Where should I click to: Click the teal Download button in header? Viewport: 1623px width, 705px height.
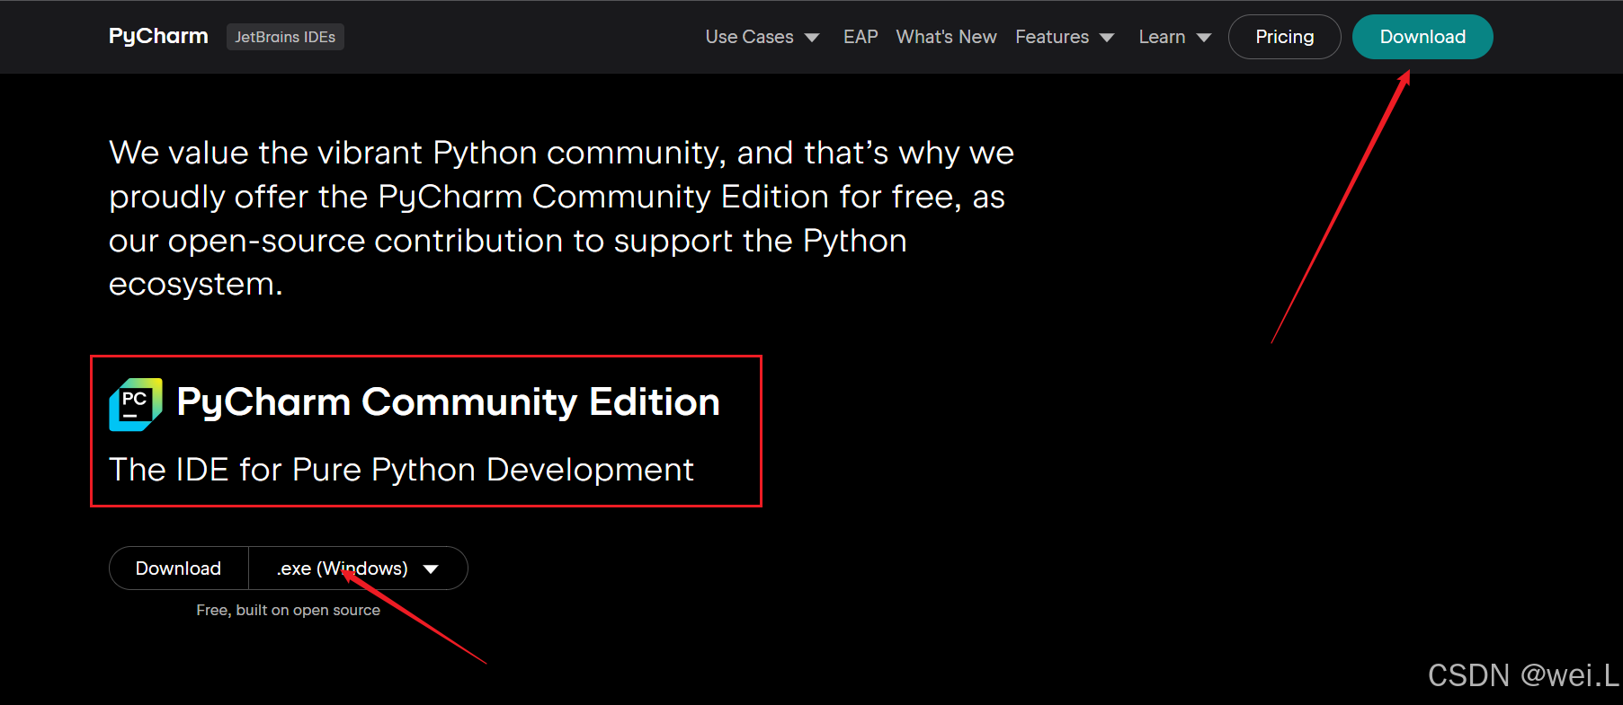[x=1422, y=37]
